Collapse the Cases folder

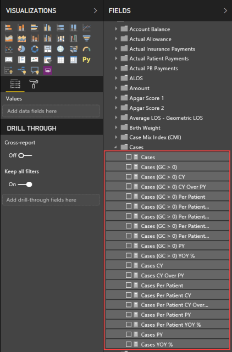pos(115,147)
